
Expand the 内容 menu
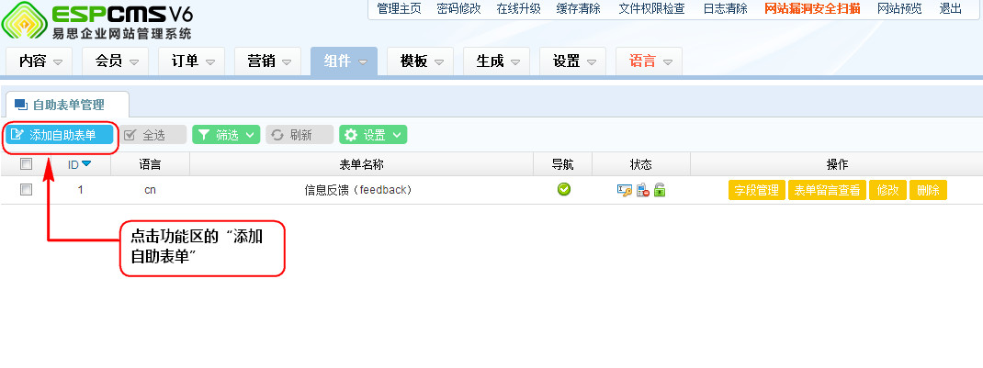tap(40, 61)
